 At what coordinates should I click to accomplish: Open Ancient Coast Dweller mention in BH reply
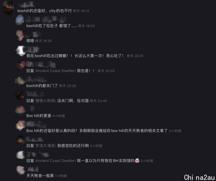click(56, 161)
